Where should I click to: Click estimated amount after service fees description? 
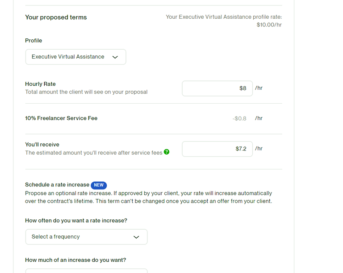coord(94,153)
